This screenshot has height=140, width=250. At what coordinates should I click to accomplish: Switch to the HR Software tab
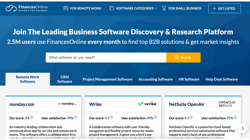tap(189, 79)
